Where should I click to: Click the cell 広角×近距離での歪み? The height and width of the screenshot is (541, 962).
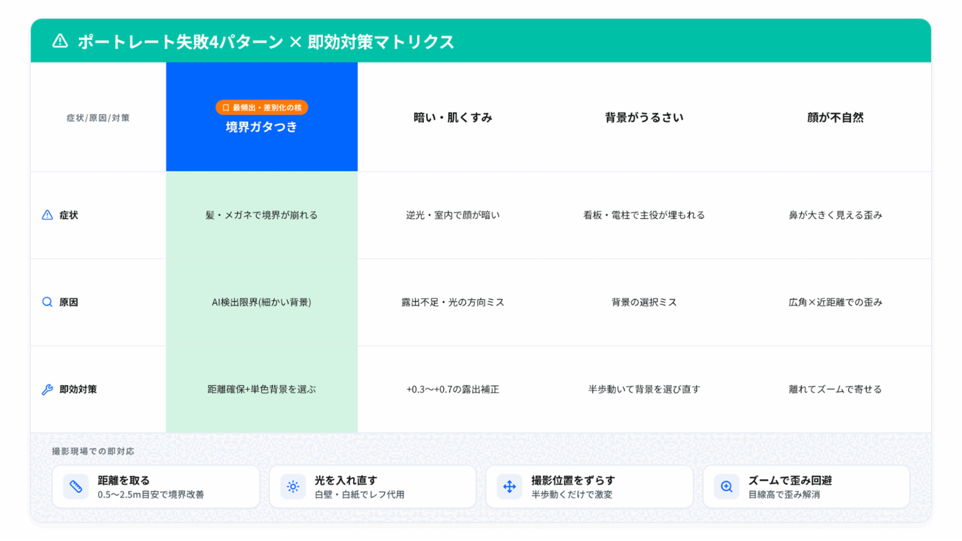point(836,302)
